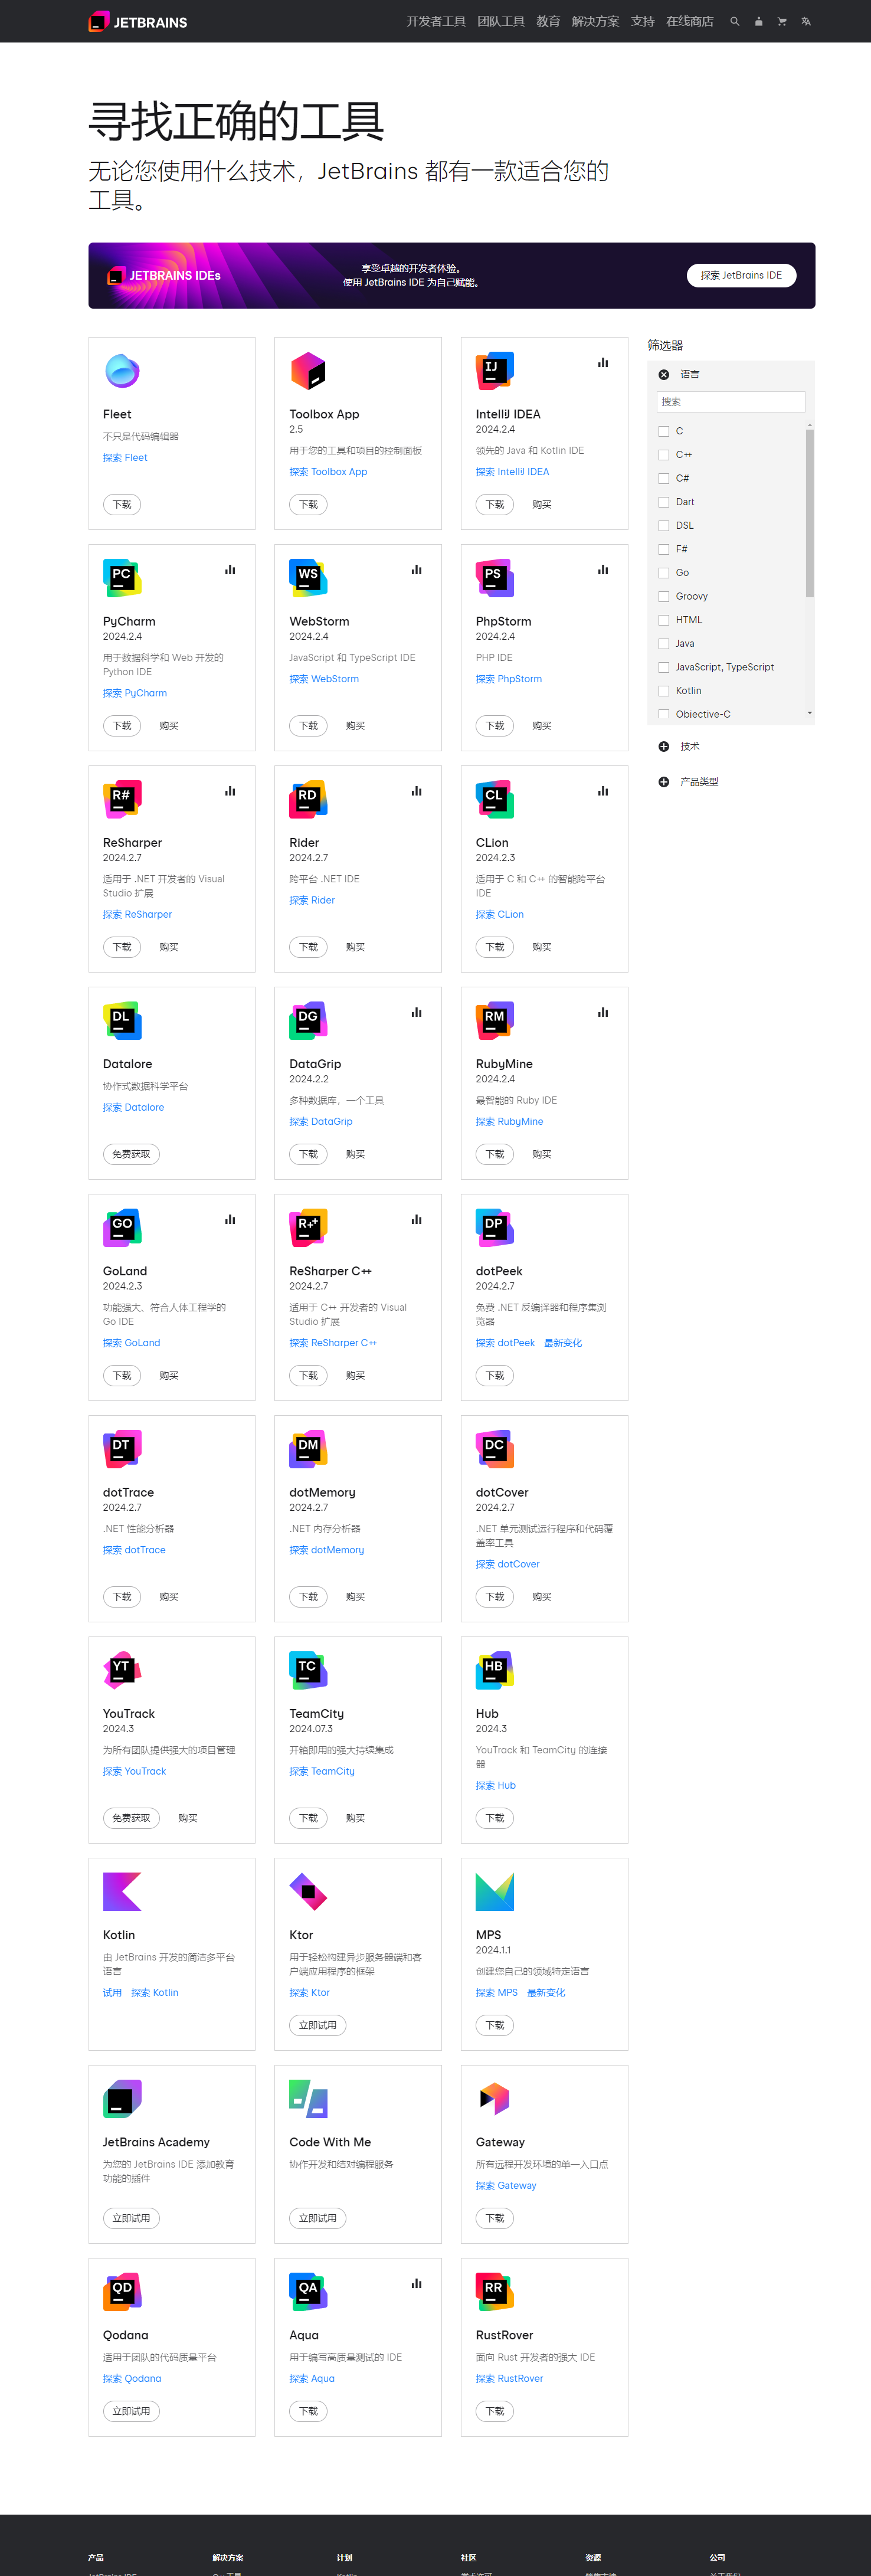
Task: Click the RubyMine RM icon
Action: [x=495, y=1020]
